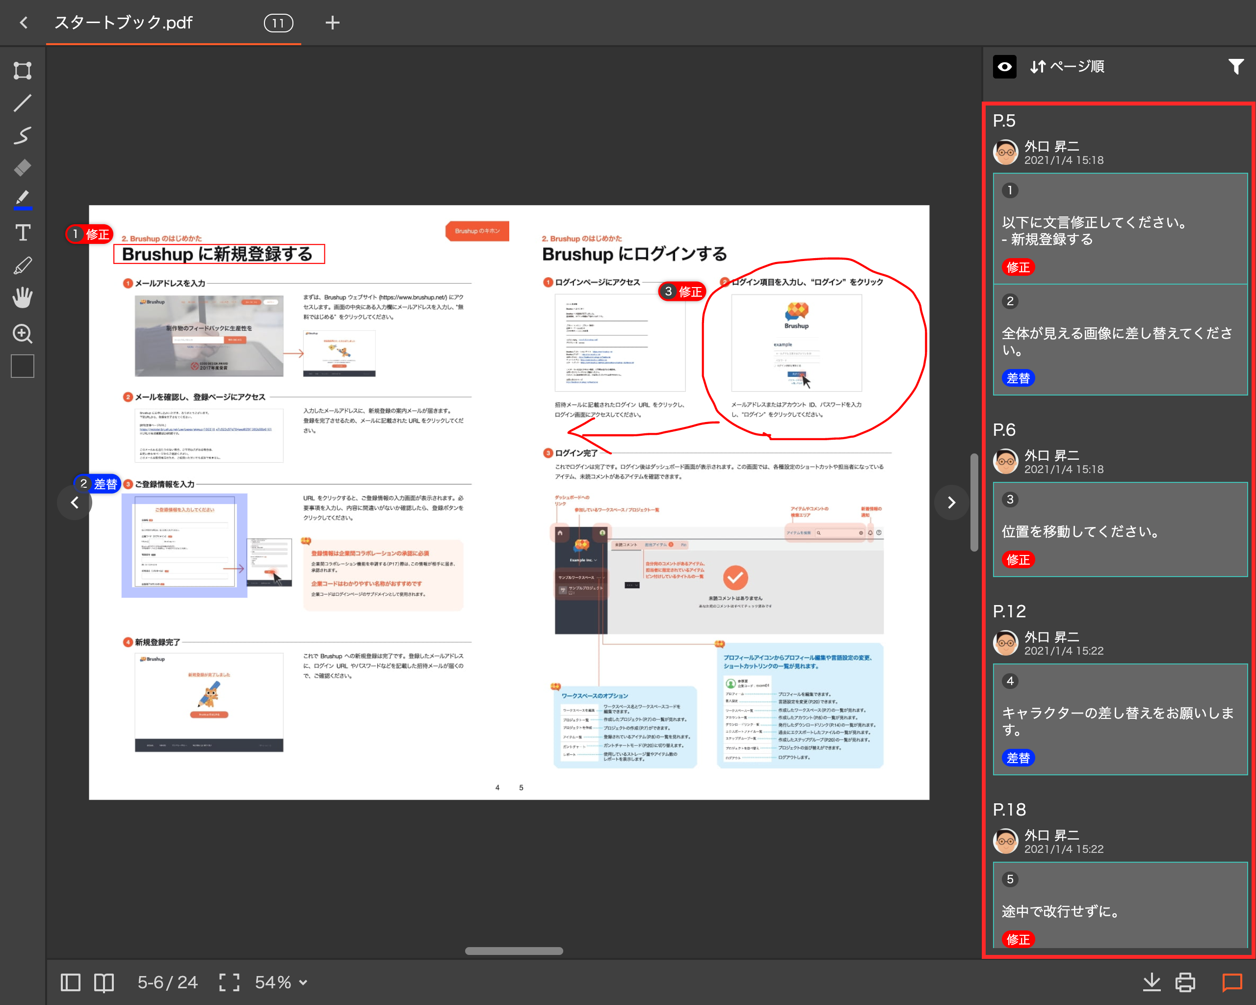1256x1005 pixels.
Task: Toggle the comment panel icon
Action: point(1231,982)
